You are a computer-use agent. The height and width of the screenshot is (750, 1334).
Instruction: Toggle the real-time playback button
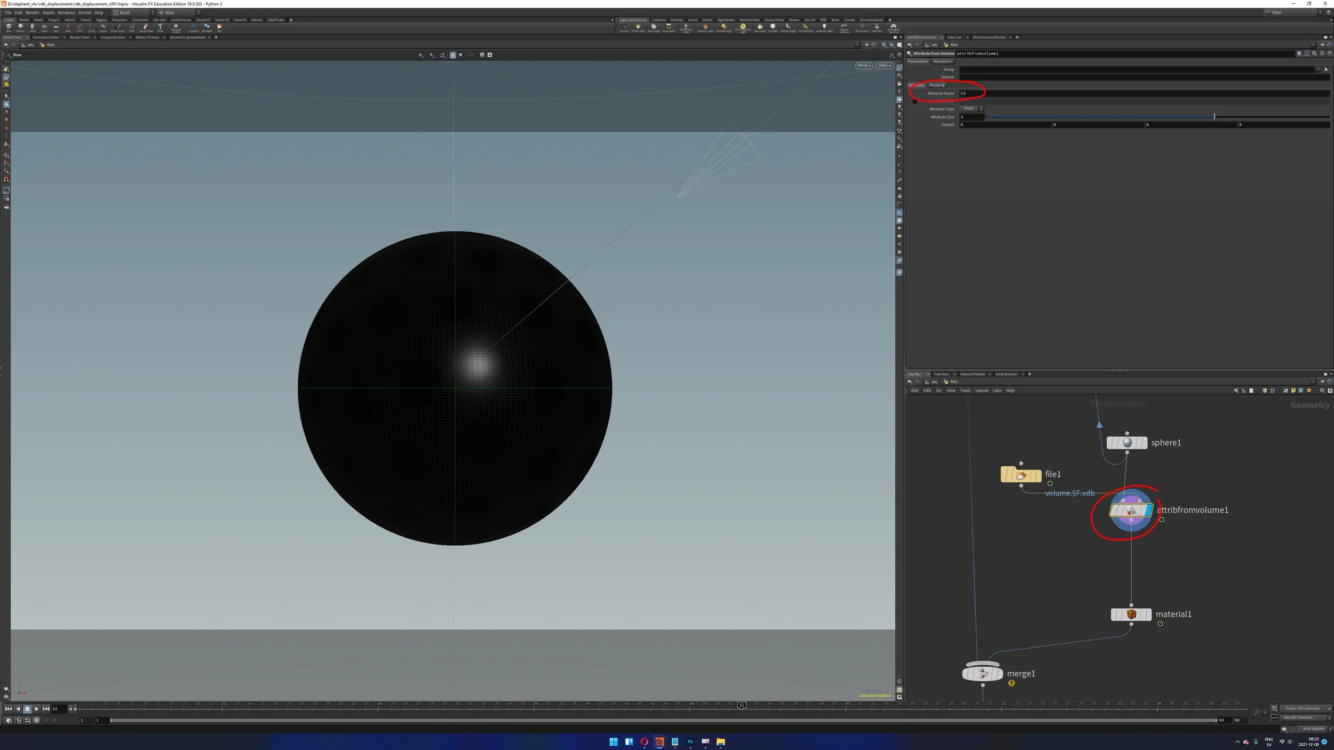(x=36, y=720)
